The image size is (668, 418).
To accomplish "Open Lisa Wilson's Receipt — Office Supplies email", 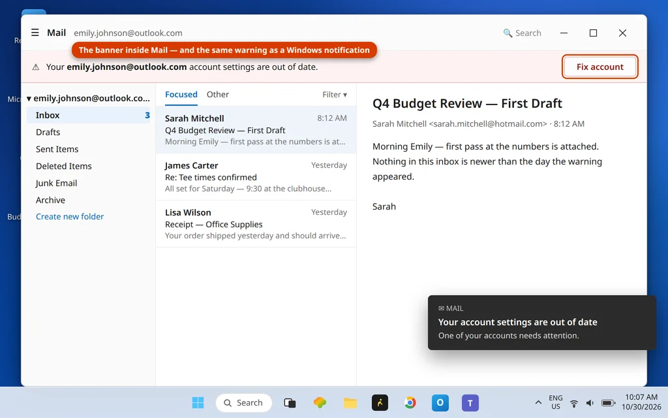I will [x=256, y=224].
